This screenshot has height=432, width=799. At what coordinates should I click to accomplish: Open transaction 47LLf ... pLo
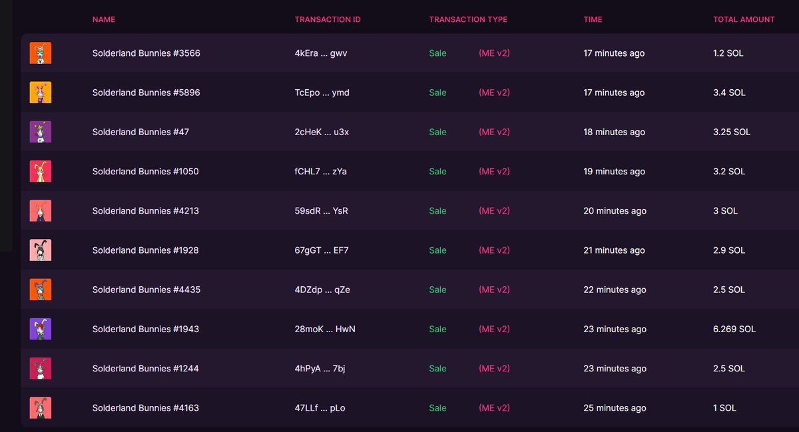[320, 407]
